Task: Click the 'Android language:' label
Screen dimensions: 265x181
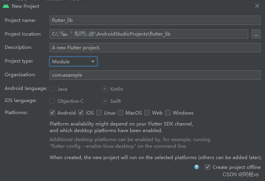Action: point(26,88)
